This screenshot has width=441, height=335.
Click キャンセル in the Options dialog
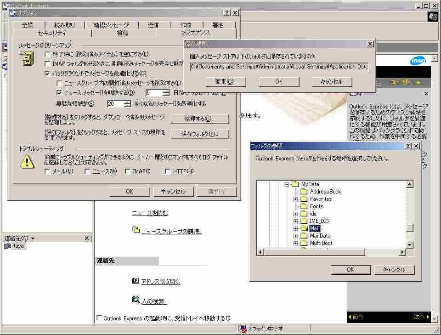173,192
